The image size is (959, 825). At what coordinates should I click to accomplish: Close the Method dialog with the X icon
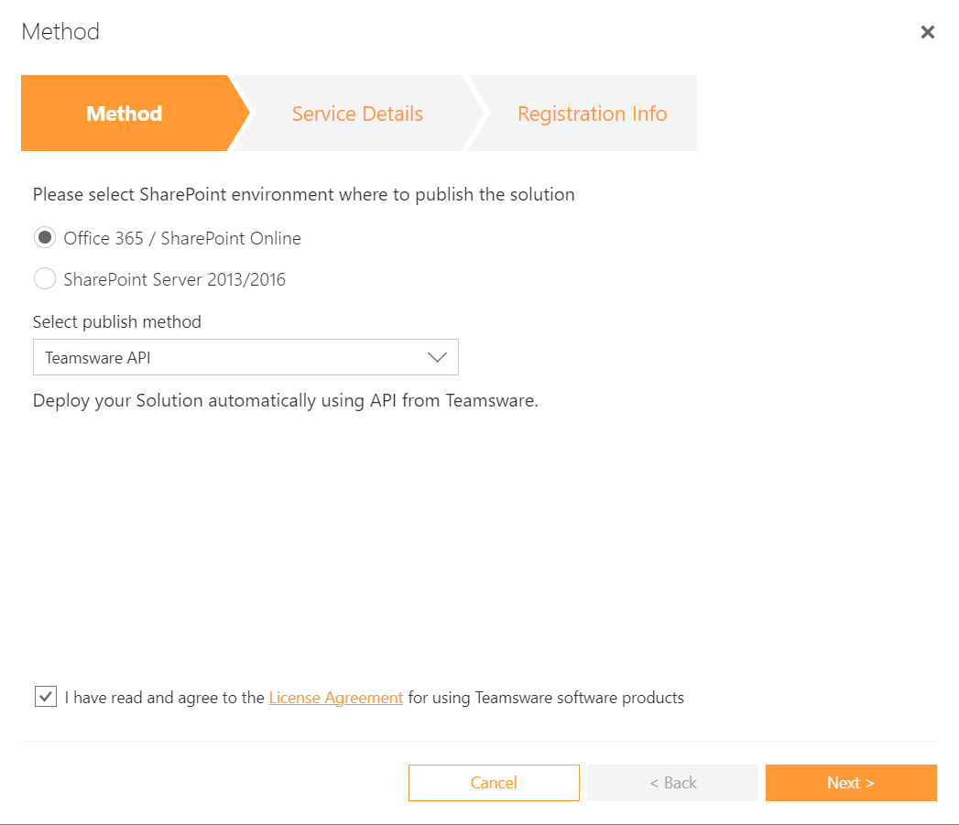click(927, 32)
